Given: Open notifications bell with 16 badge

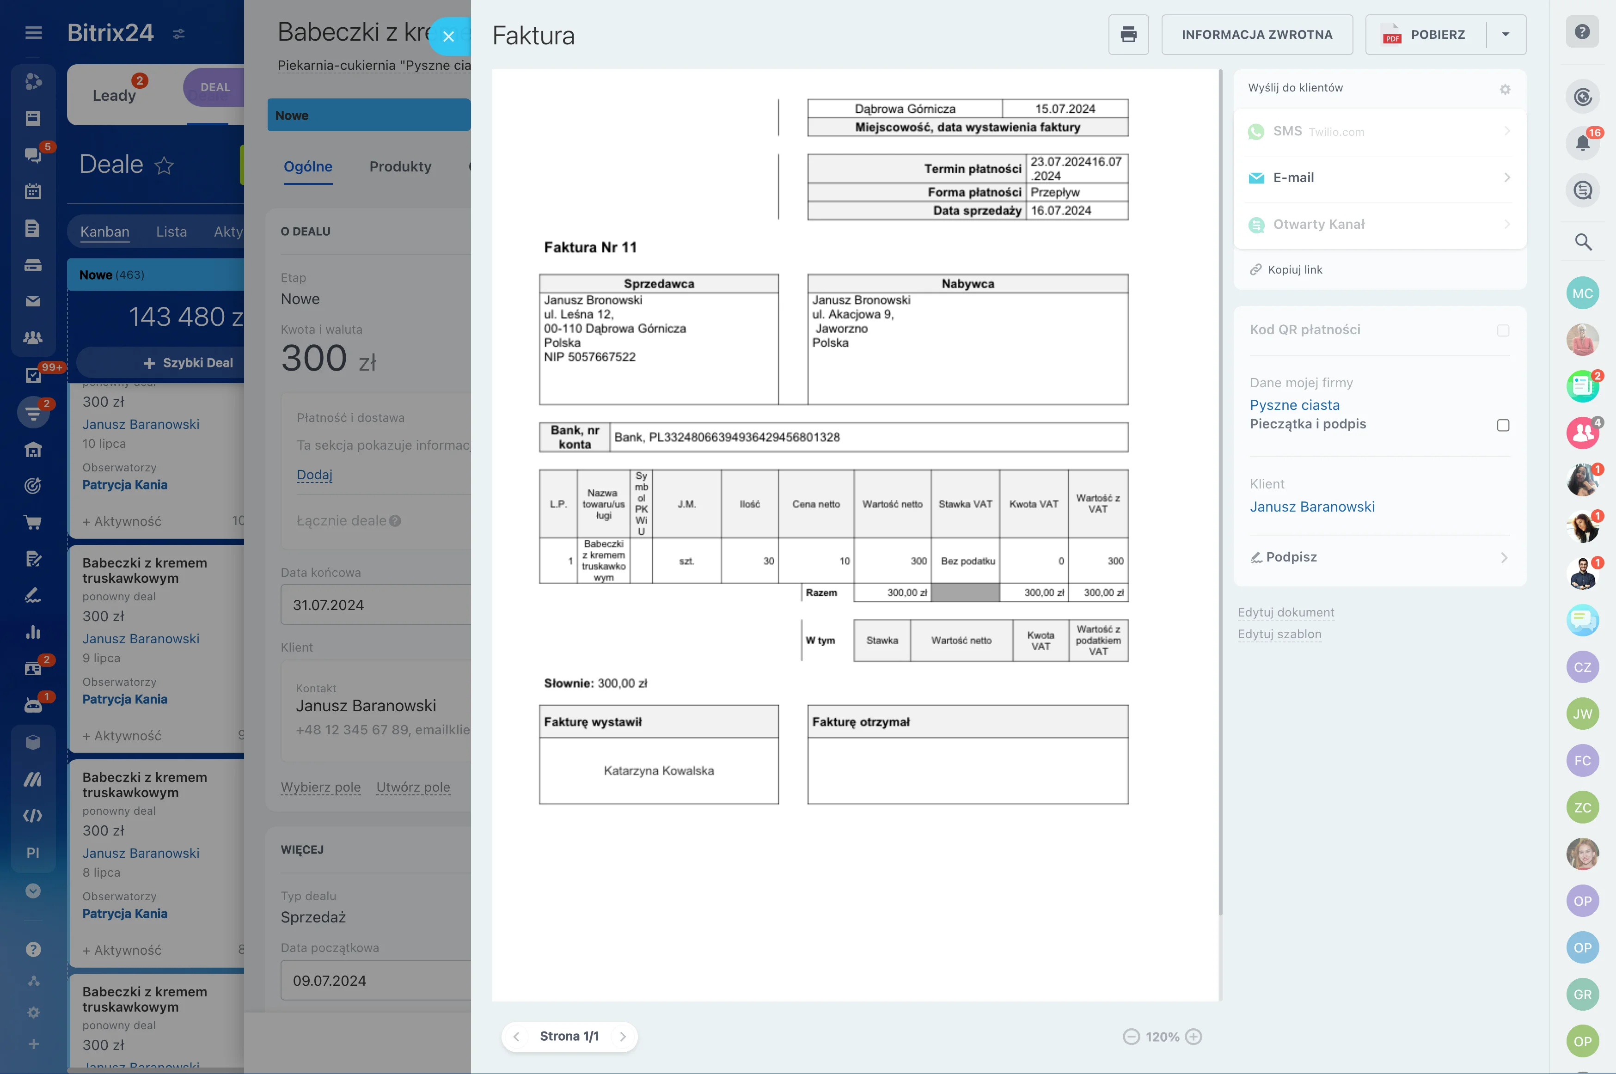Looking at the screenshot, I should click(1582, 142).
